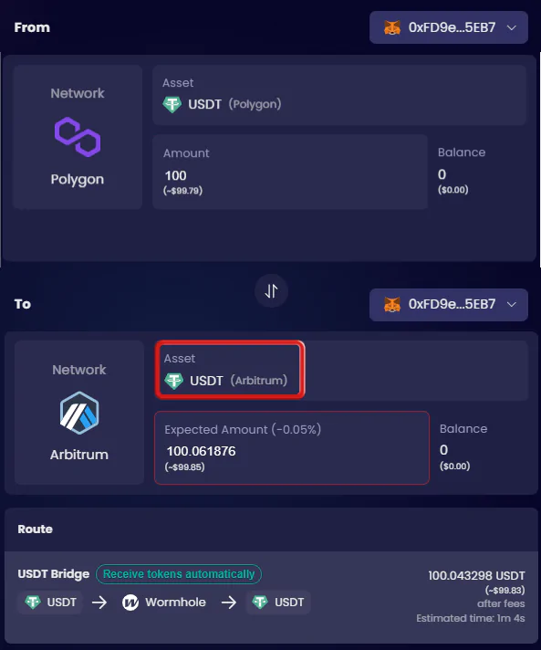
Task: Expand the To wallet address chevron
Action: tap(512, 304)
